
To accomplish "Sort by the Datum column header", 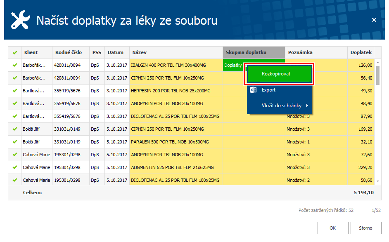I will click(117, 52).
